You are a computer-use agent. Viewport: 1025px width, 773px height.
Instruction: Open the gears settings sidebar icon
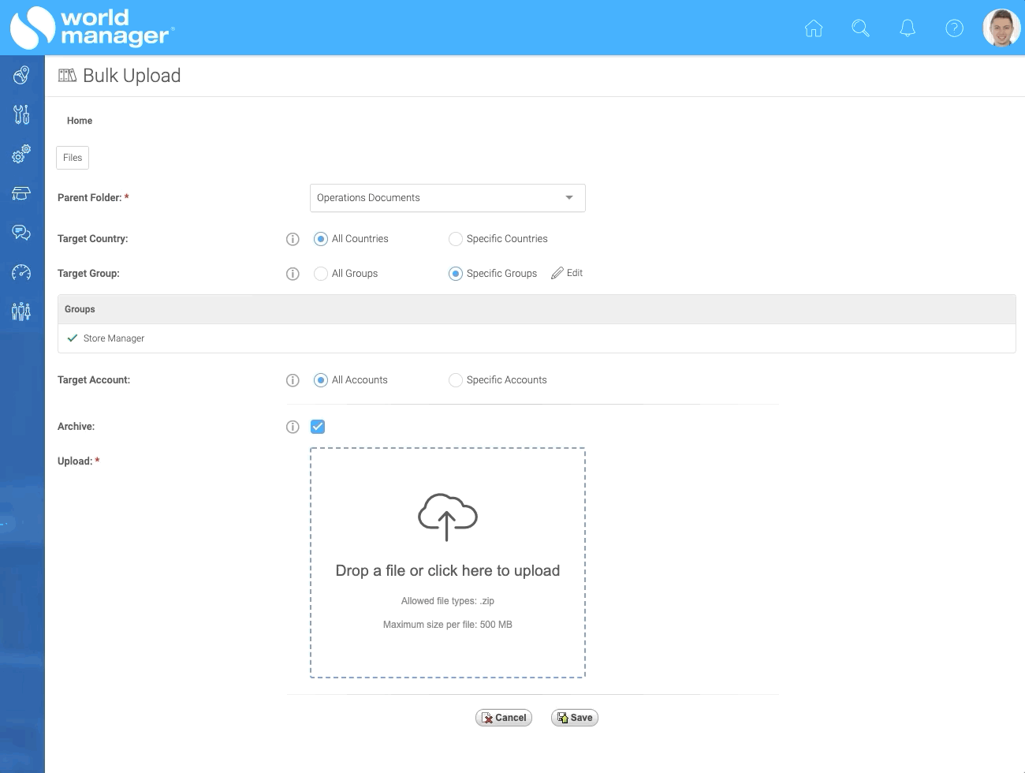[21, 154]
